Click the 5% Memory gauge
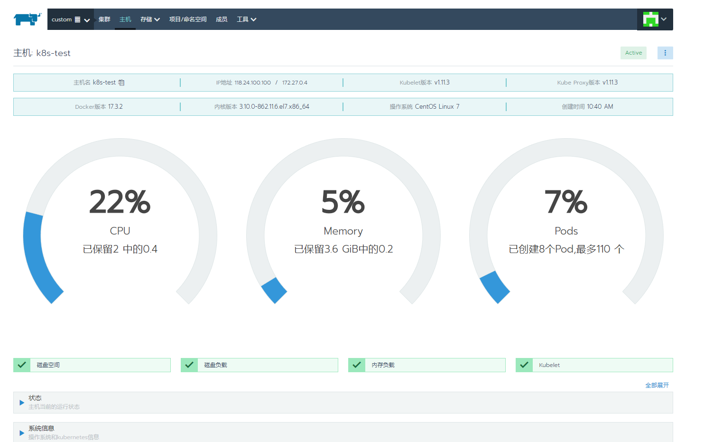Image resolution: width=704 pixels, height=442 pixels. point(343,222)
